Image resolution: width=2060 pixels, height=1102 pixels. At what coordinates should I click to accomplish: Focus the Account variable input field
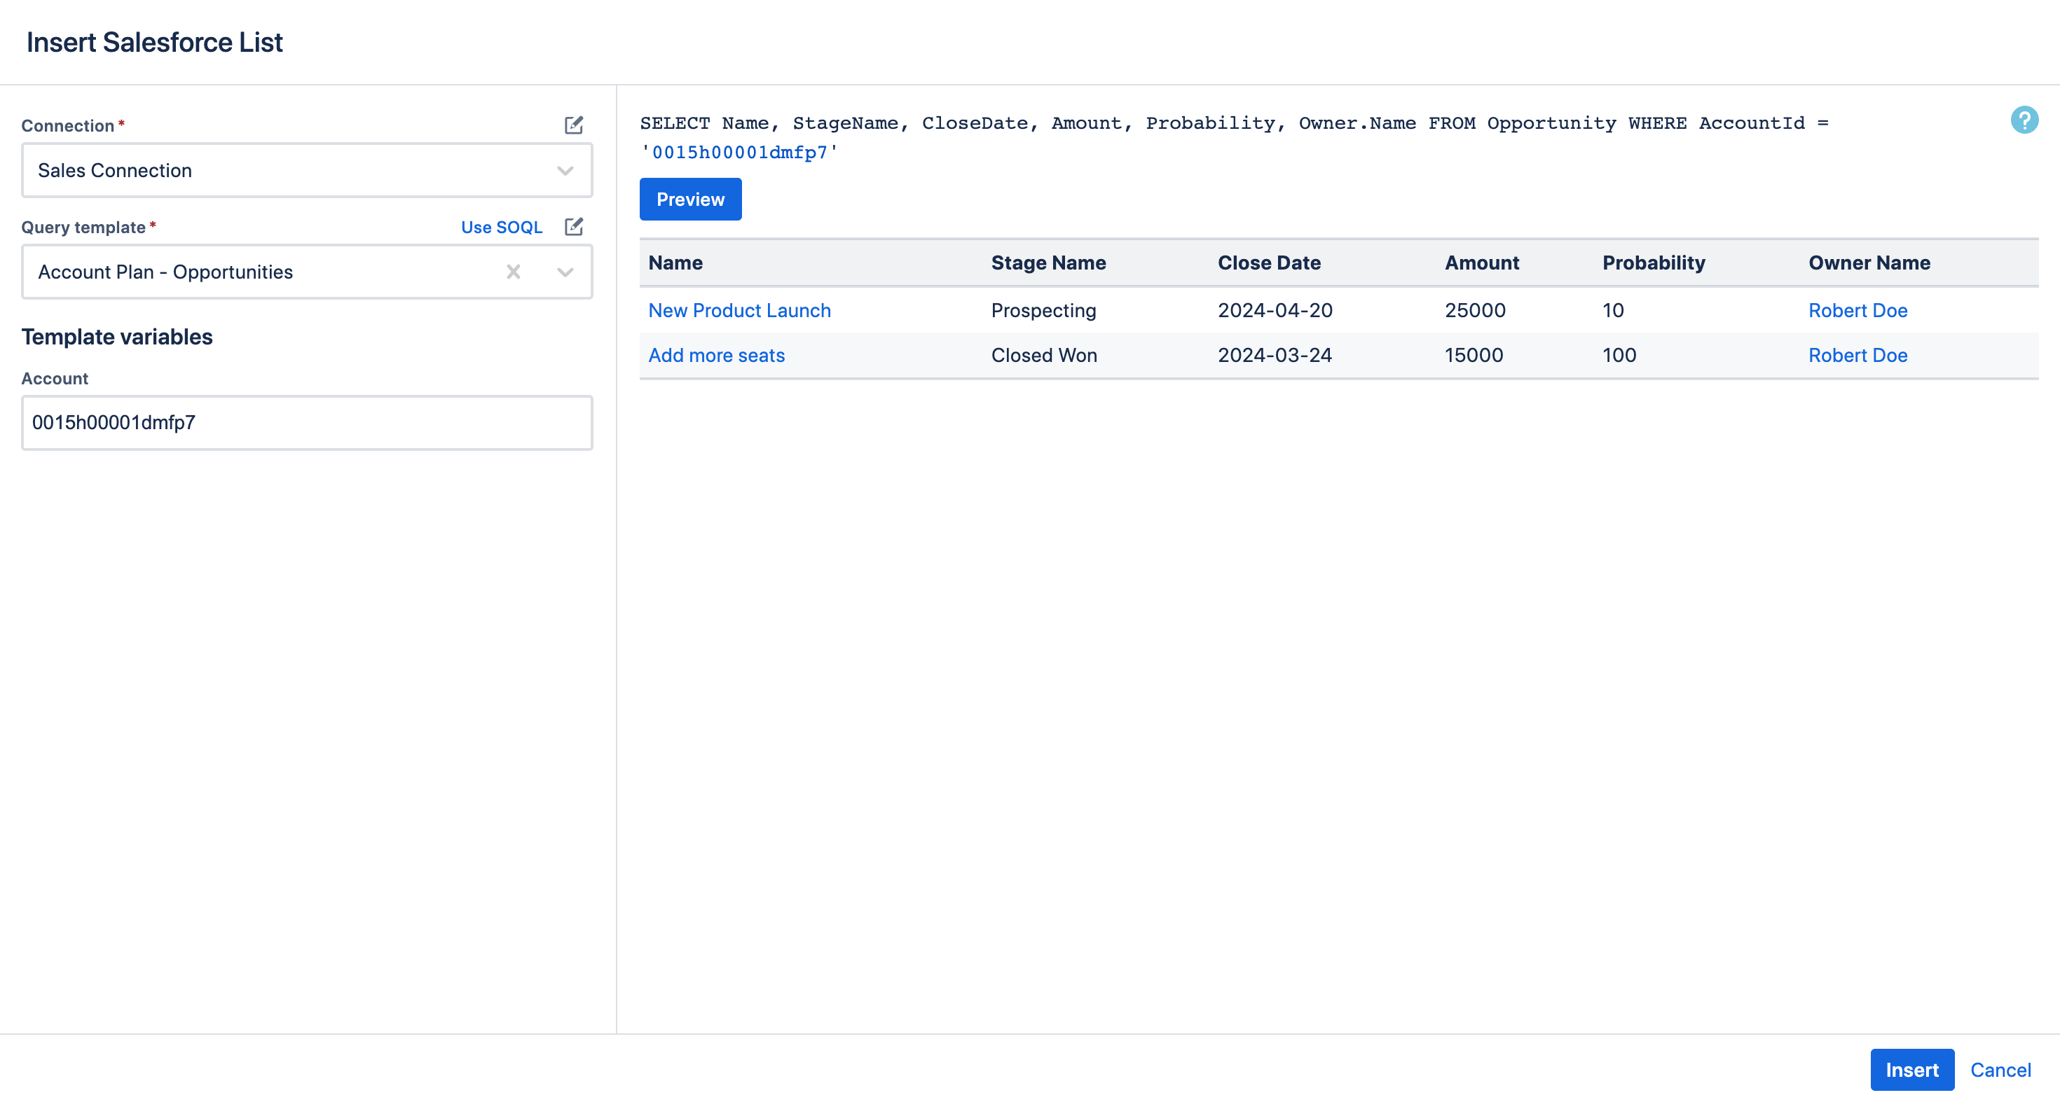point(306,423)
